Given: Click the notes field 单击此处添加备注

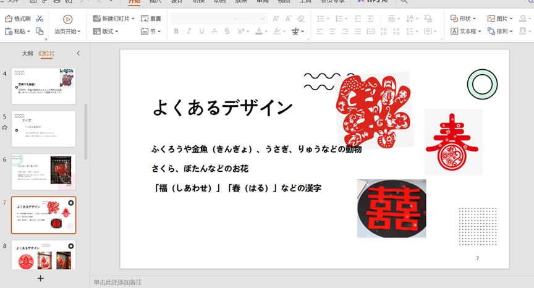Looking at the screenshot, I should coord(118,282).
